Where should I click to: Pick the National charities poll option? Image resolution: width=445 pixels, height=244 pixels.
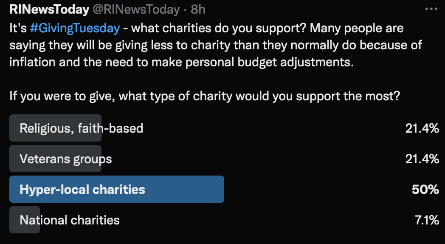pos(70,220)
